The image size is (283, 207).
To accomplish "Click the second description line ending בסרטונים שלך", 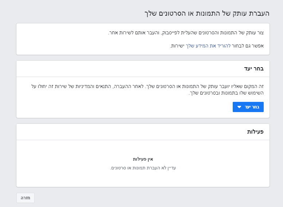I will (x=226, y=93).
